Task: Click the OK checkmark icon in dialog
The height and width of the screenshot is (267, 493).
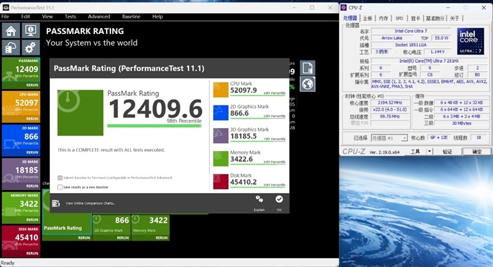Action: coord(279,199)
